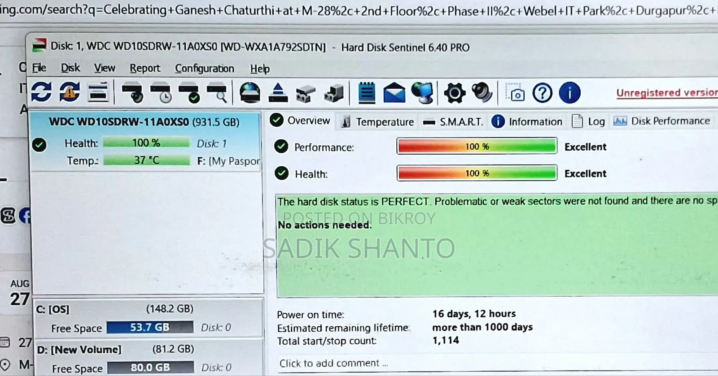Click the blue envelope email icon
Image resolution: width=718 pixels, height=376 pixels.
click(x=394, y=93)
